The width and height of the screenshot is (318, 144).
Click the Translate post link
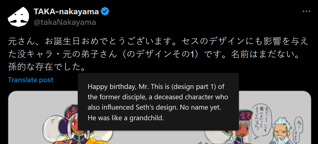pyautogui.click(x=31, y=80)
